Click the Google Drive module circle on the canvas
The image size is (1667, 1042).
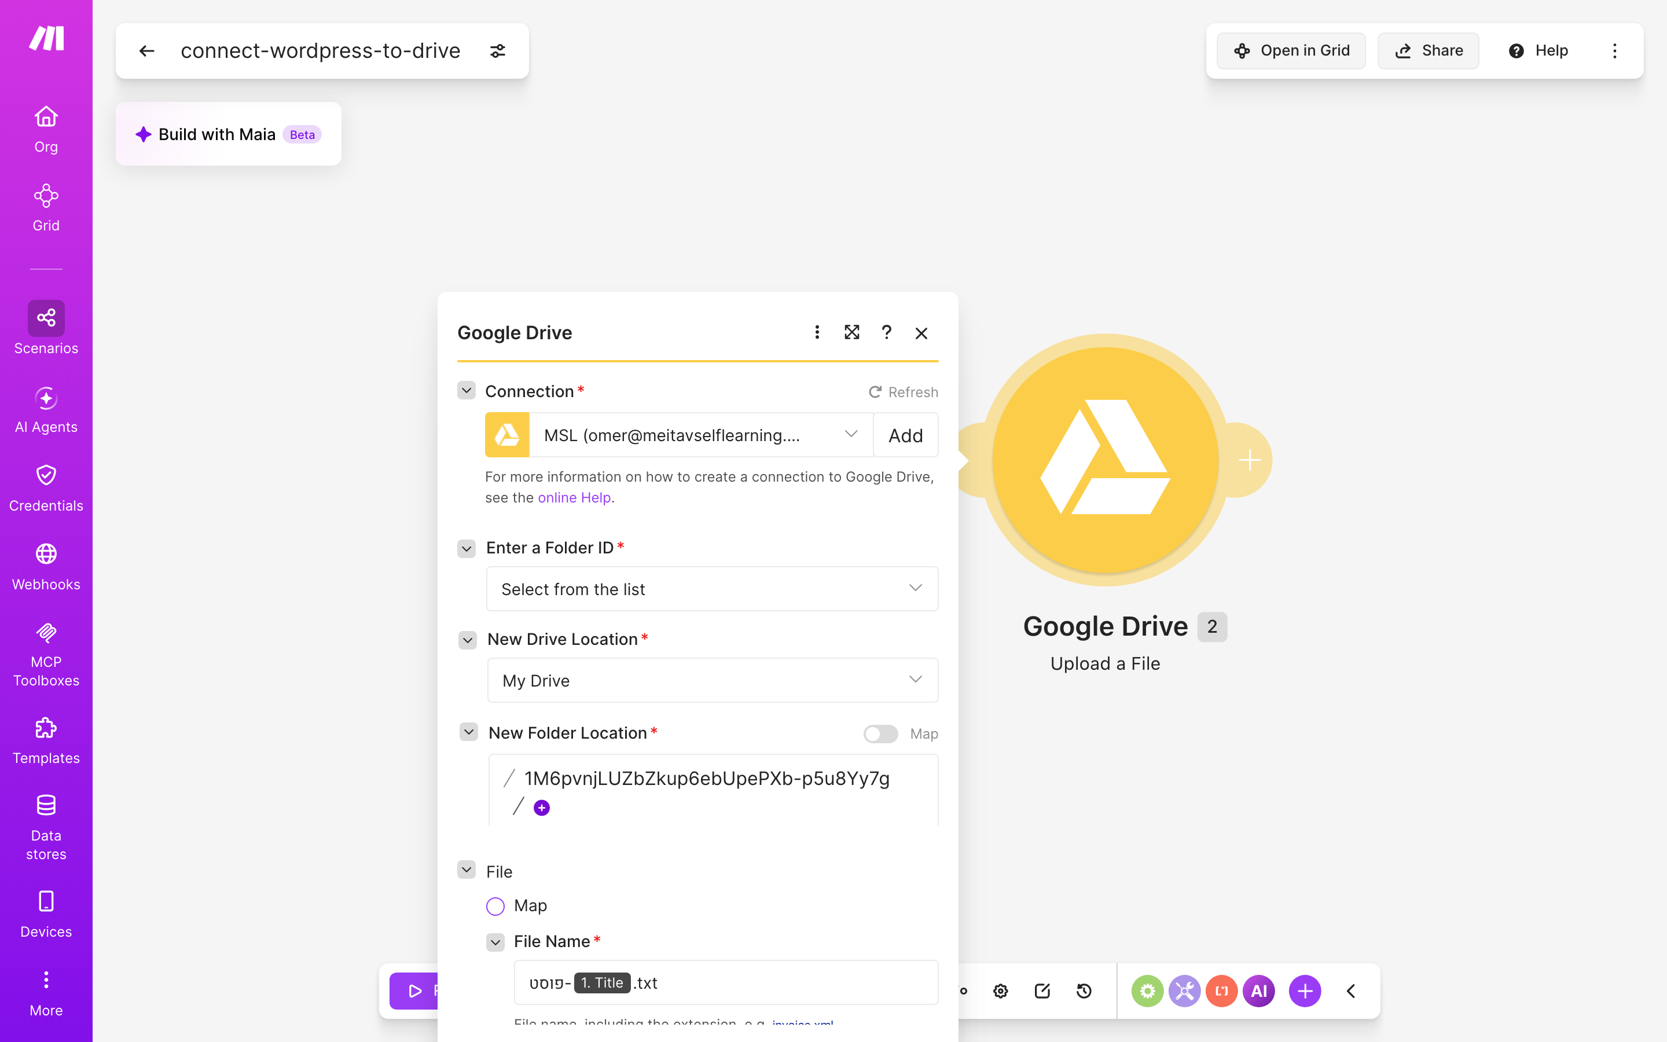click(x=1106, y=460)
